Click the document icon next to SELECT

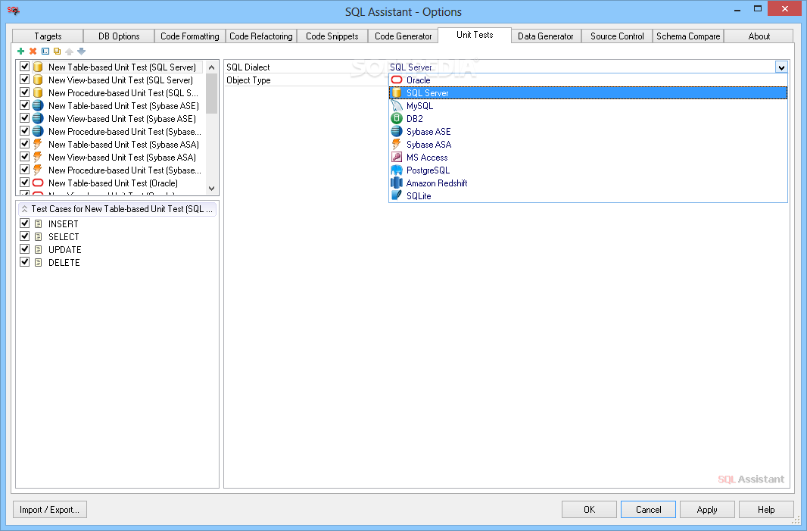38,236
